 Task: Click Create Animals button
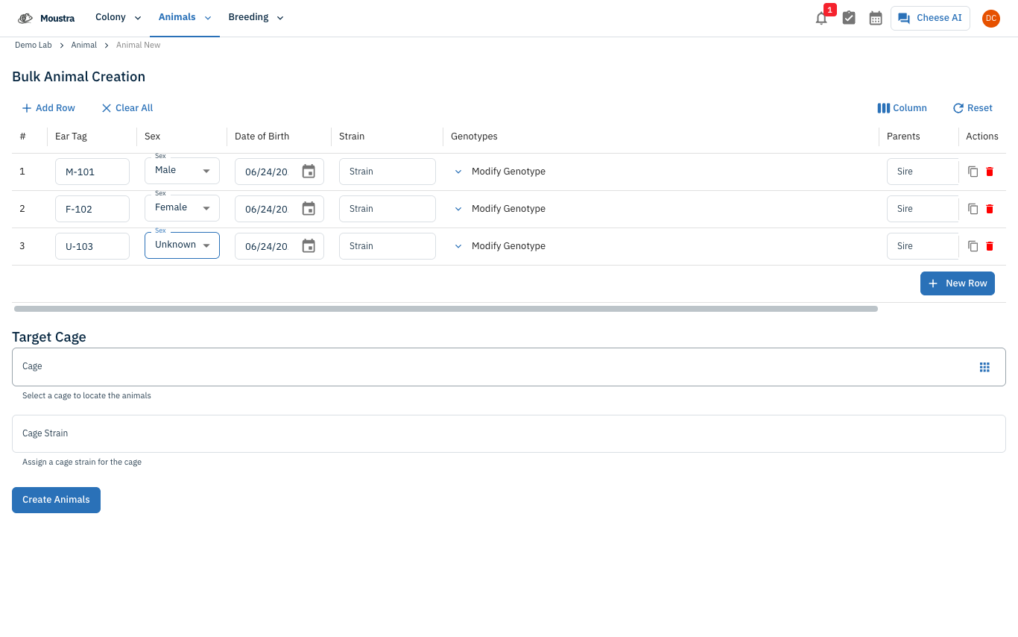(x=56, y=500)
